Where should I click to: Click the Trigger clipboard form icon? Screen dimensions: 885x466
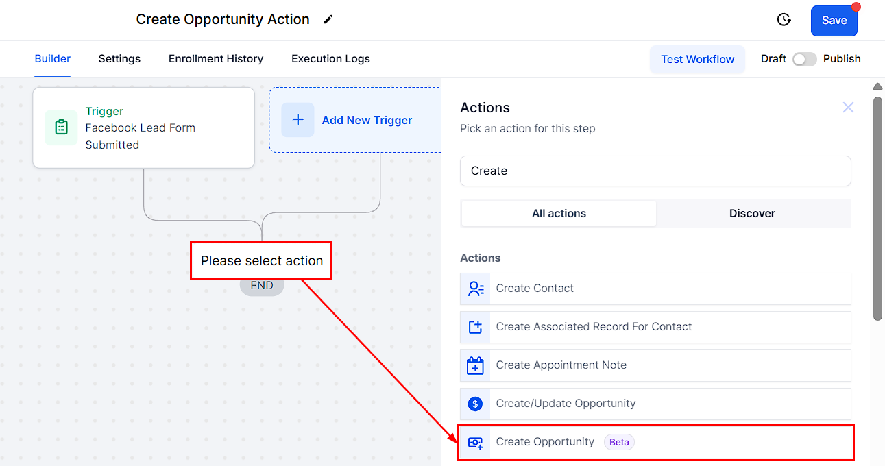click(62, 127)
